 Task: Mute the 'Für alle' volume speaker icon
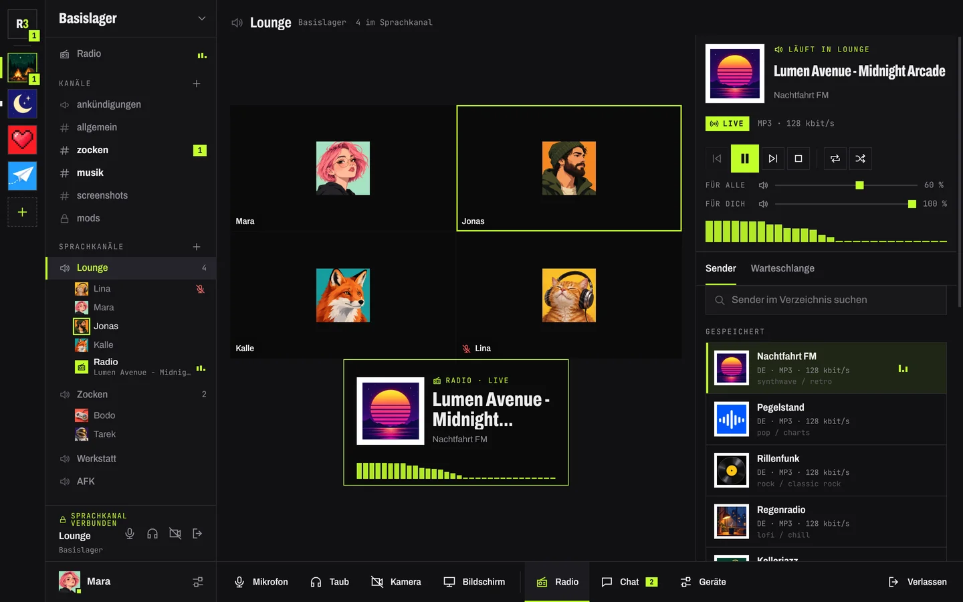click(763, 185)
